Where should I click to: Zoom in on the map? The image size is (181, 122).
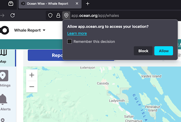pos(32,75)
